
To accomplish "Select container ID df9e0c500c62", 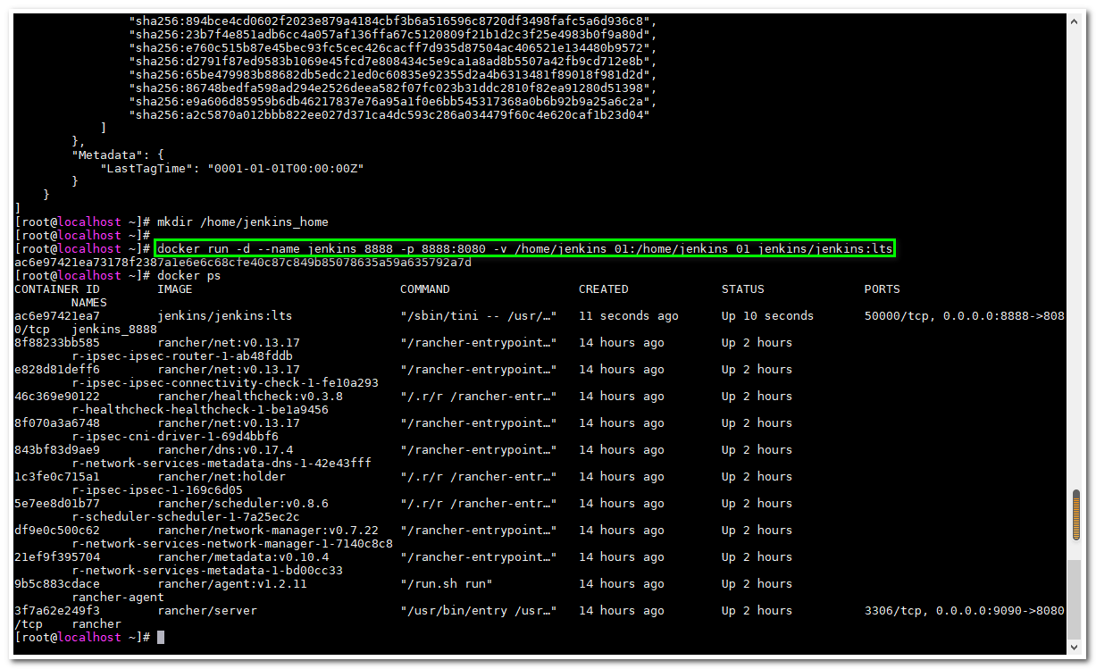I will coord(57,530).
